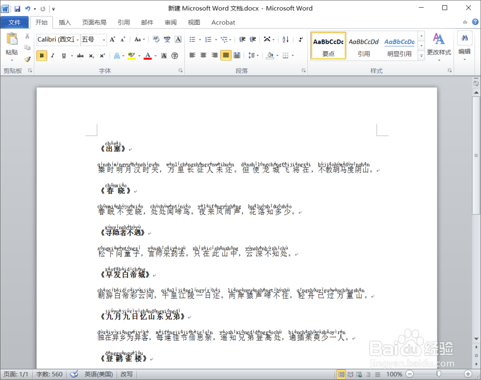
Task: Expand Numbering list dropdown arrow
Action: 216,39
